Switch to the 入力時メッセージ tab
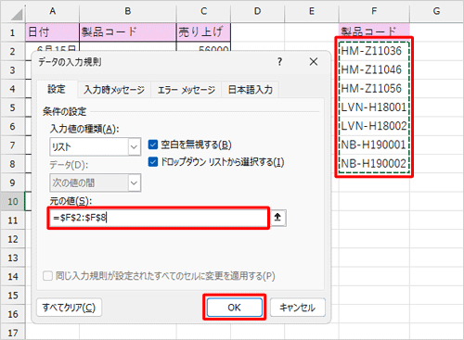 coord(114,90)
